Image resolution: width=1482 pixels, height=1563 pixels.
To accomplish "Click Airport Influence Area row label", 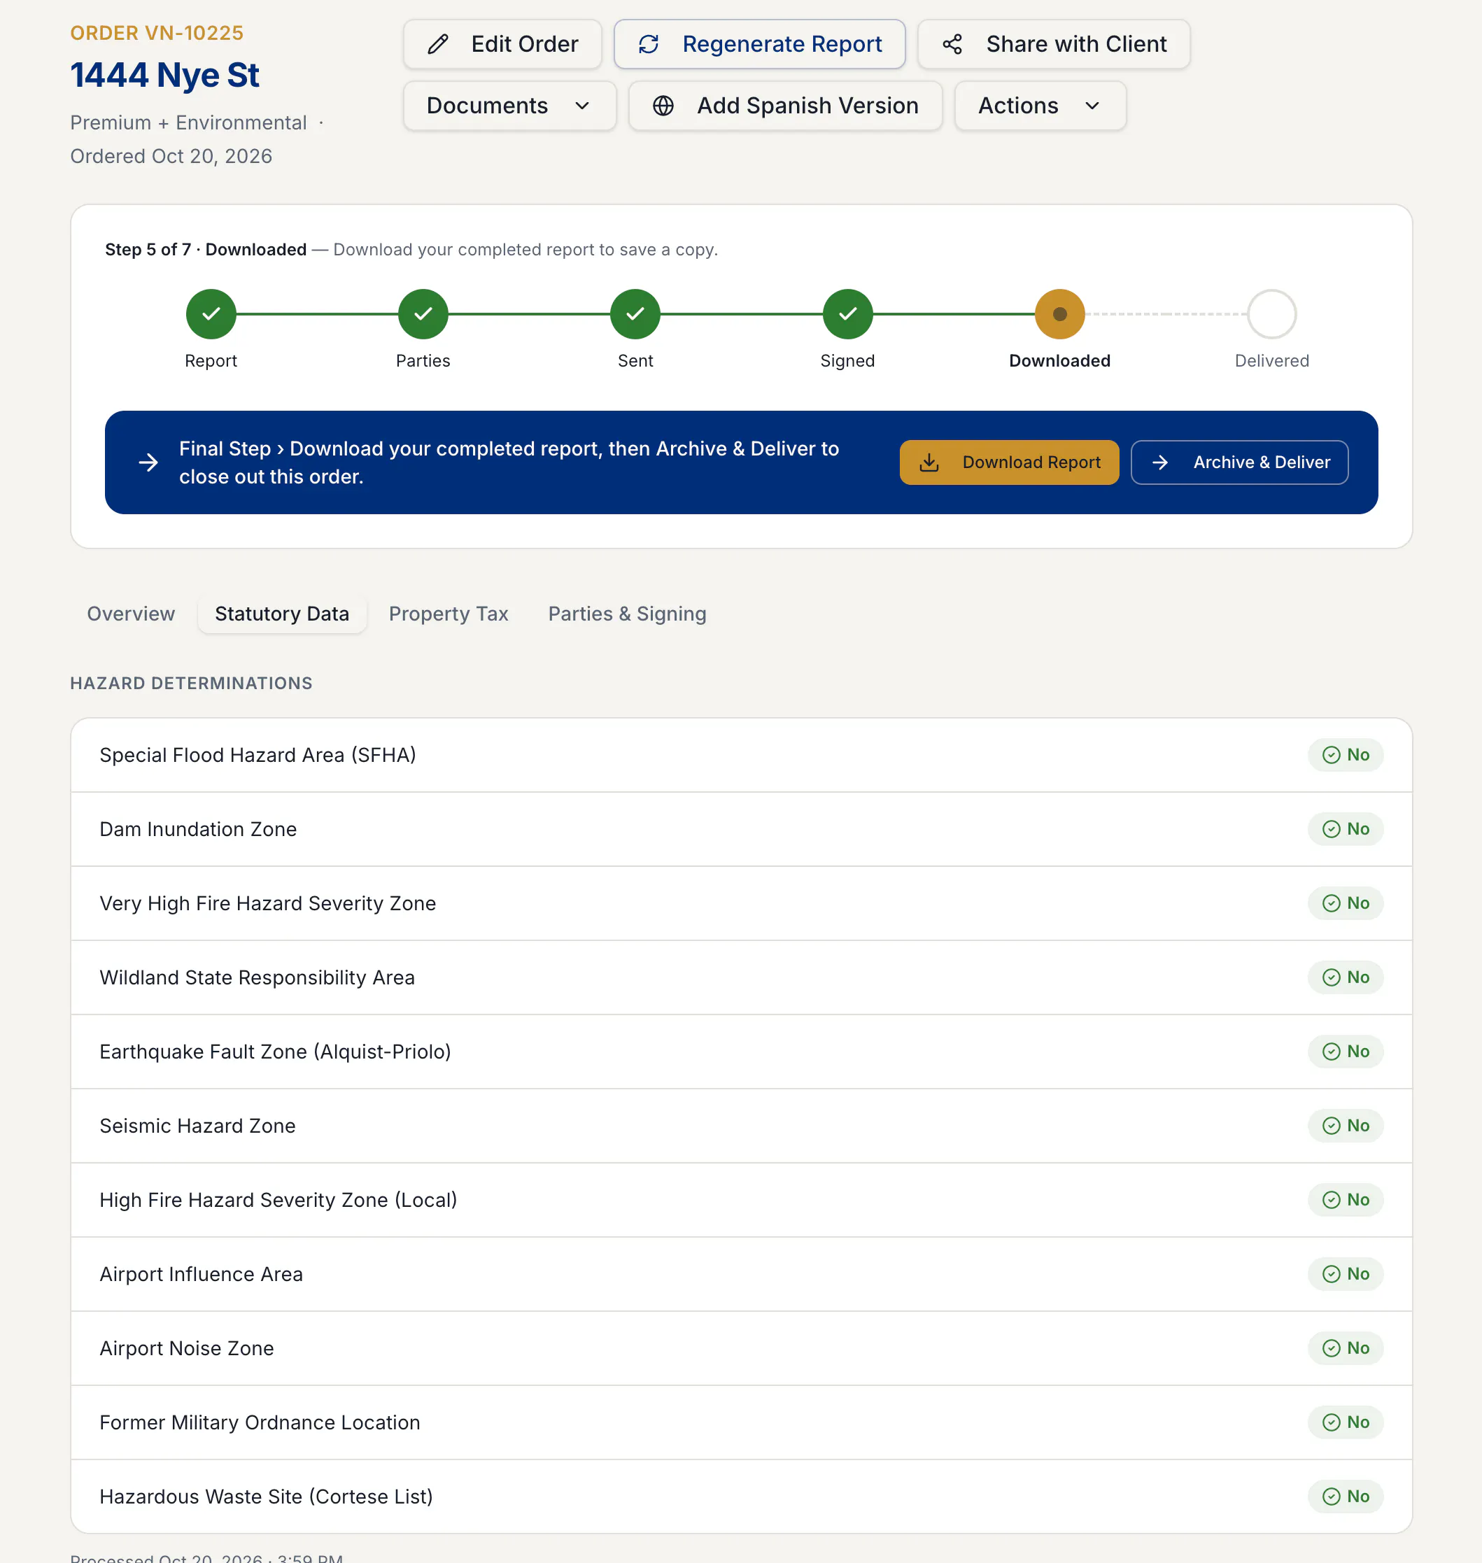I will (202, 1274).
